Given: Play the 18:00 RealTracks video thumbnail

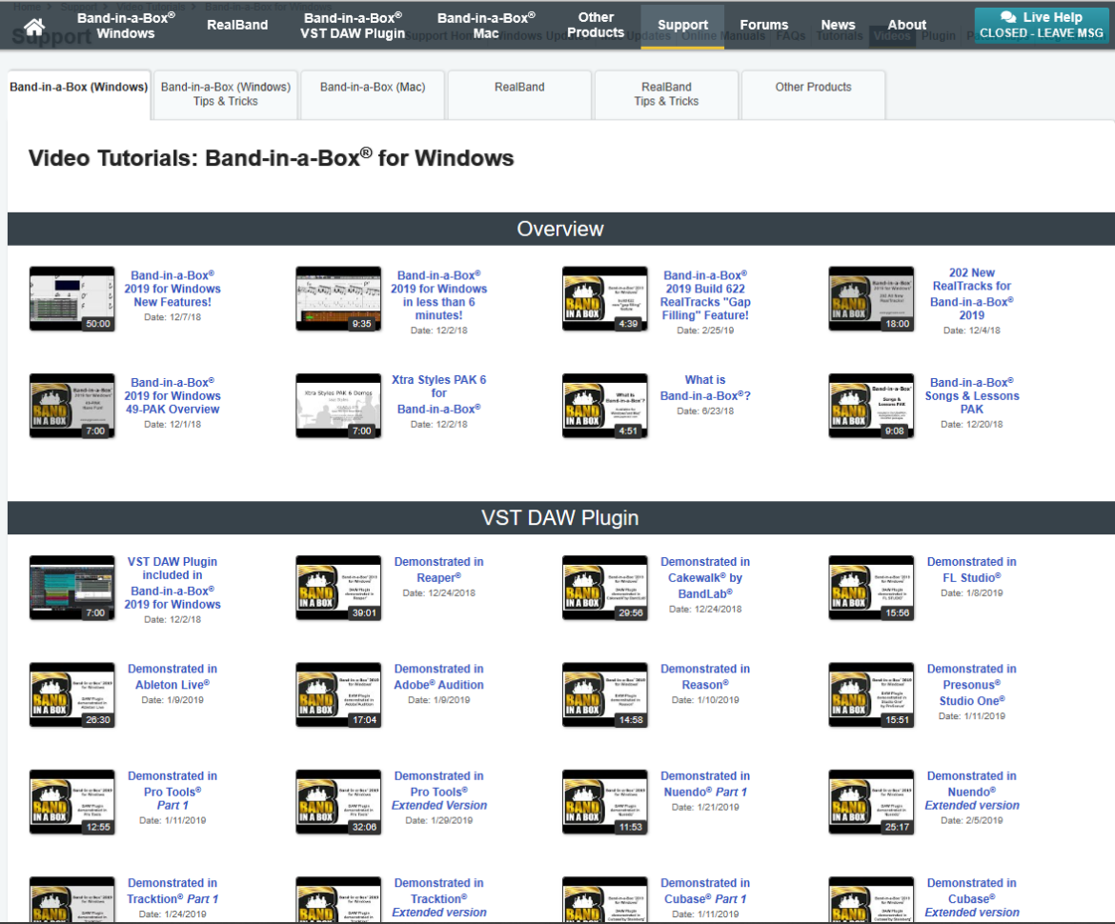Looking at the screenshot, I should point(871,298).
